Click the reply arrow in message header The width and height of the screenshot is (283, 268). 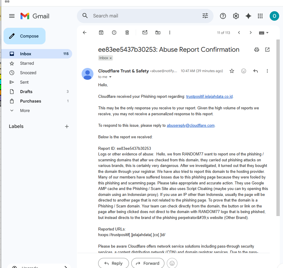[255, 71]
